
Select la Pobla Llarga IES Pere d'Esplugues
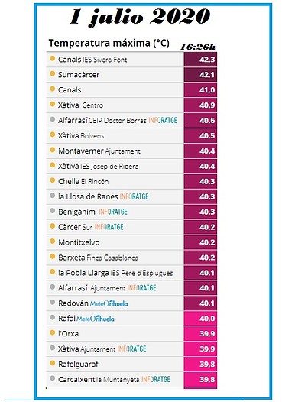click(115, 273)
